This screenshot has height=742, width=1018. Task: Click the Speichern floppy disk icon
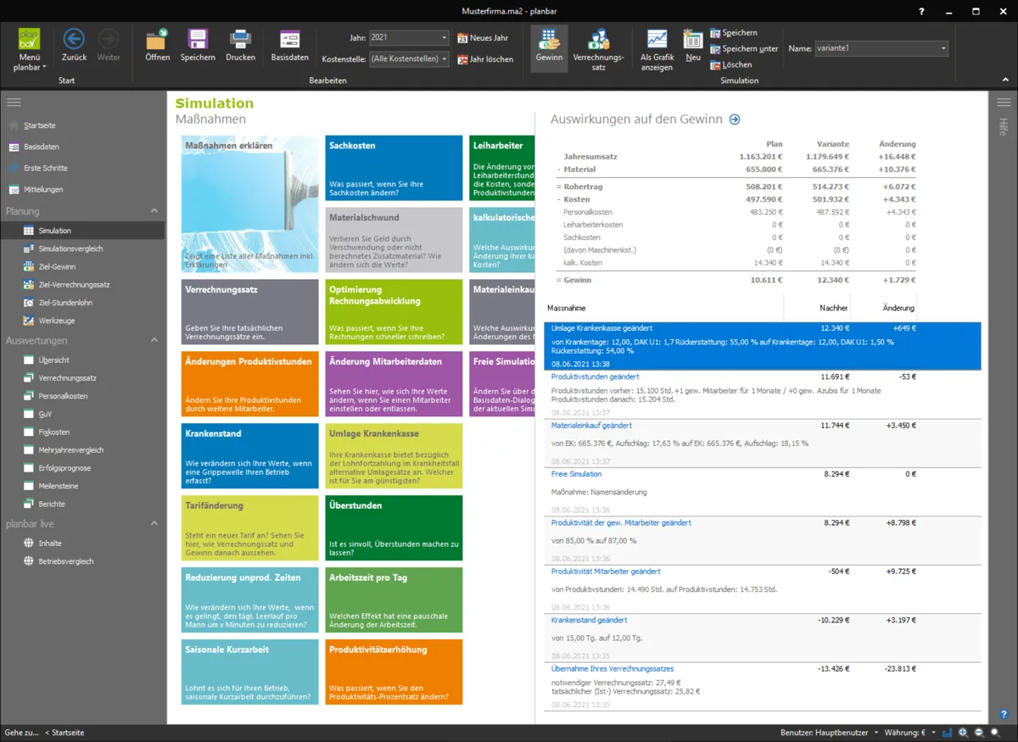coord(198,40)
